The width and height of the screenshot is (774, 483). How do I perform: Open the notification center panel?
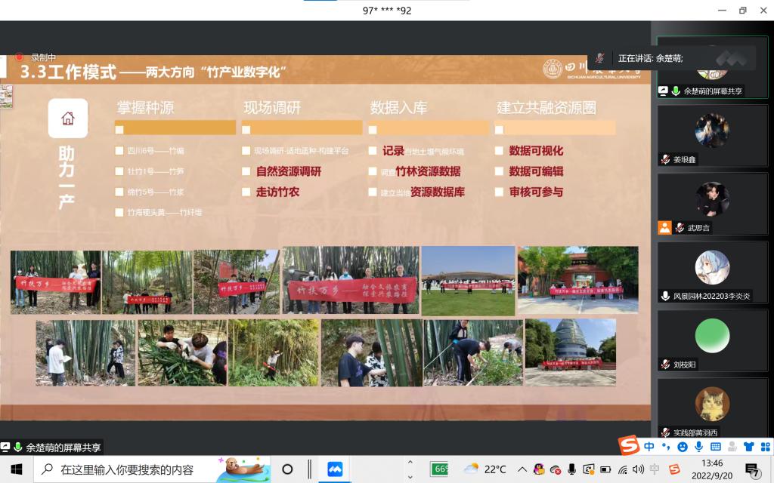click(x=752, y=469)
